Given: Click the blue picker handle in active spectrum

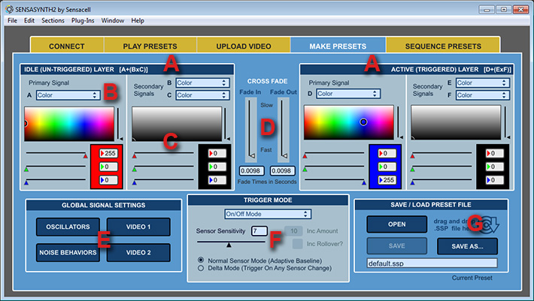Looking at the screenshot, I should [x=363, y=122].
